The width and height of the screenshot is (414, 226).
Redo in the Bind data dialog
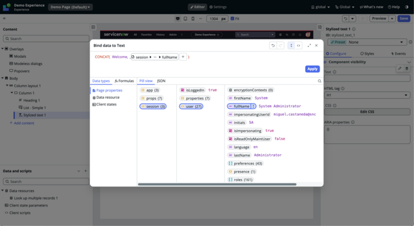[280, 45]
